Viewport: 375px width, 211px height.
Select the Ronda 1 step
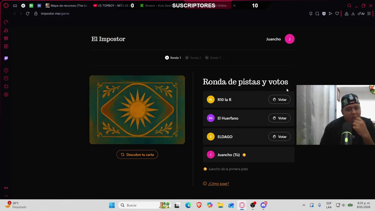(173, 58)
